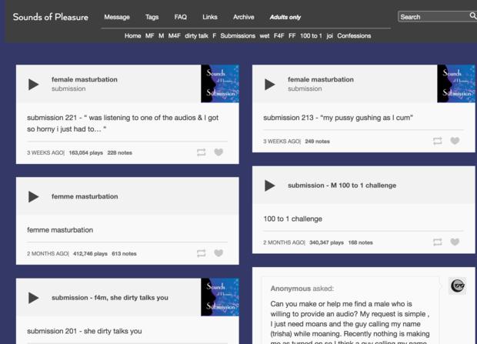Select the Submissions tag link

tap(237, 35)
